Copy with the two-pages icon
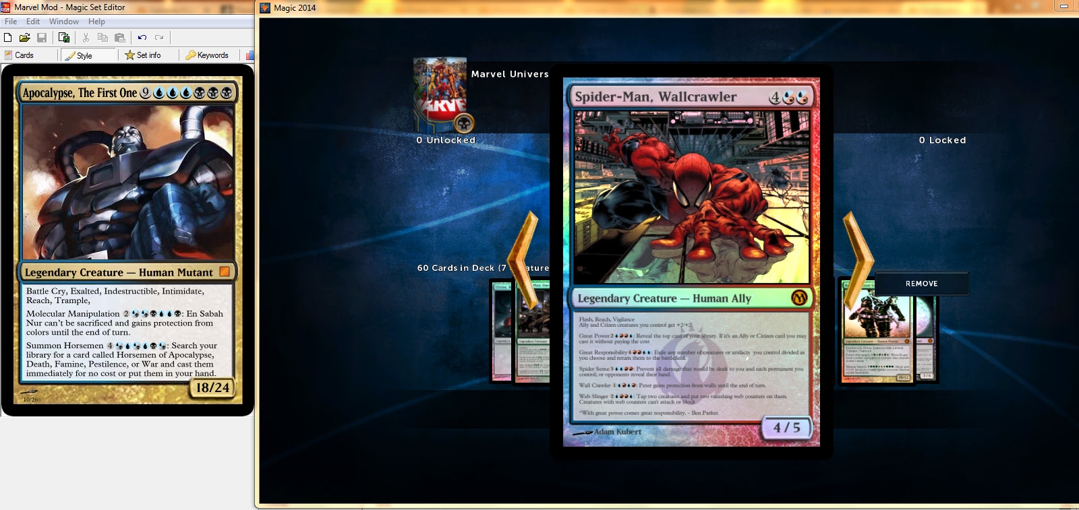Image resolution: width=1079 pixels, height=510 pixels. [x=103, y=38]
